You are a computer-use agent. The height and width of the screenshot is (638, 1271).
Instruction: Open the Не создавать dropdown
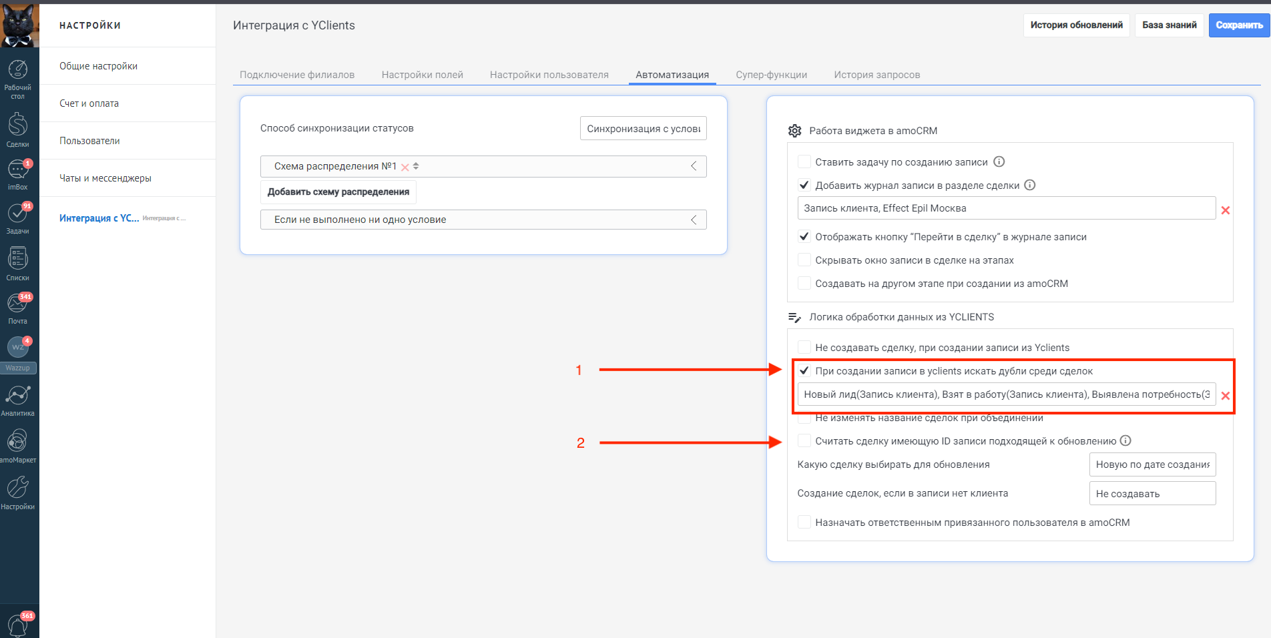[1152, 494]
